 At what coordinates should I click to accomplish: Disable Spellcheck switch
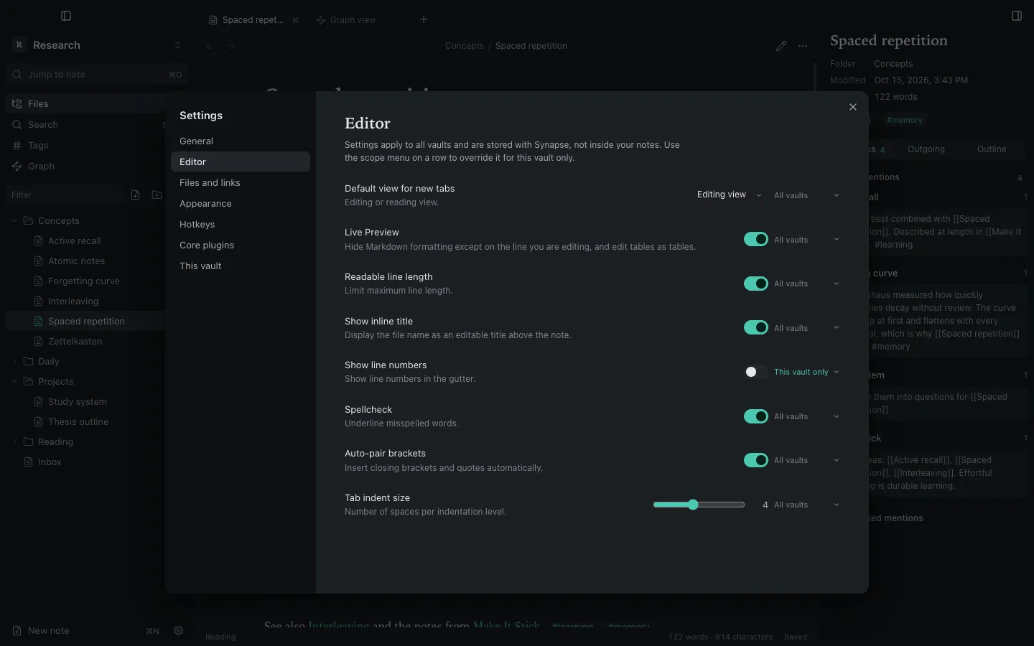point(756,416)
